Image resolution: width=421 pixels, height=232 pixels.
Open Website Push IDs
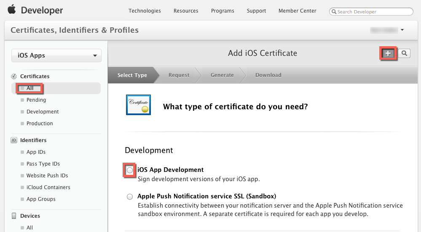click(x=47, y=176)
